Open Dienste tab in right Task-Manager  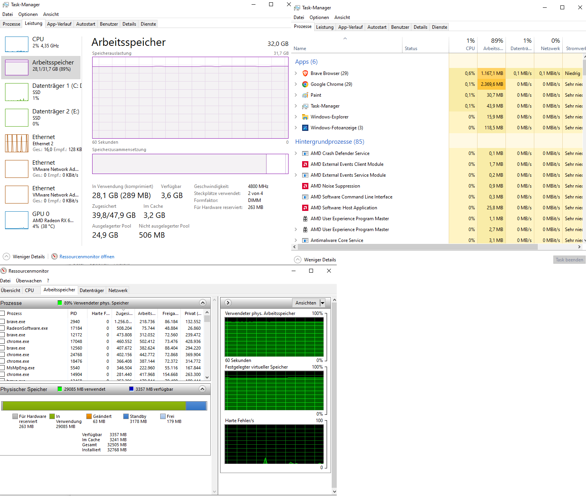pyautogui.click(x=439, y=27)
